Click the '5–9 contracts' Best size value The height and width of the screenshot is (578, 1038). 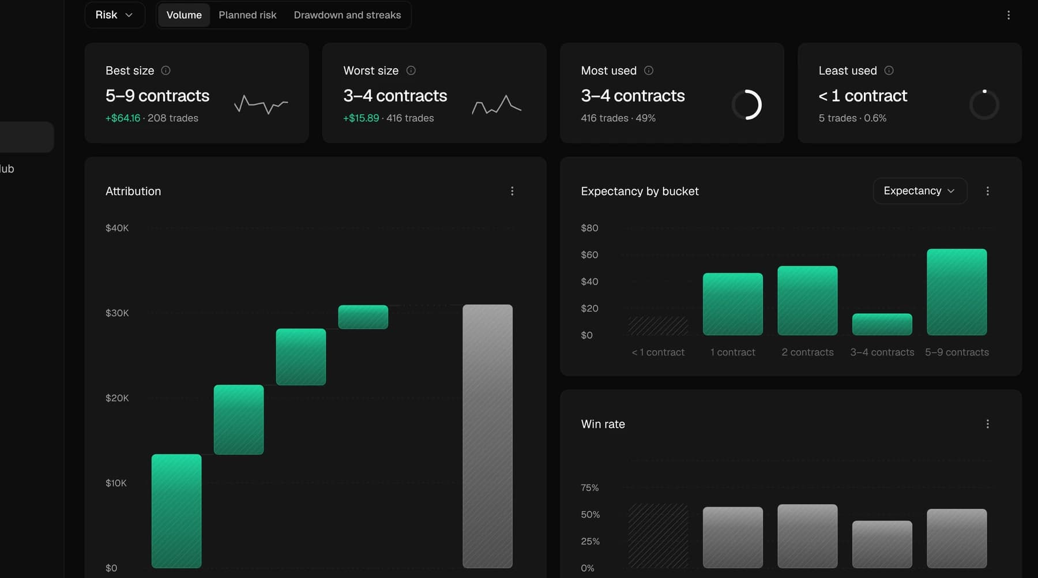[x=157, y=96]
